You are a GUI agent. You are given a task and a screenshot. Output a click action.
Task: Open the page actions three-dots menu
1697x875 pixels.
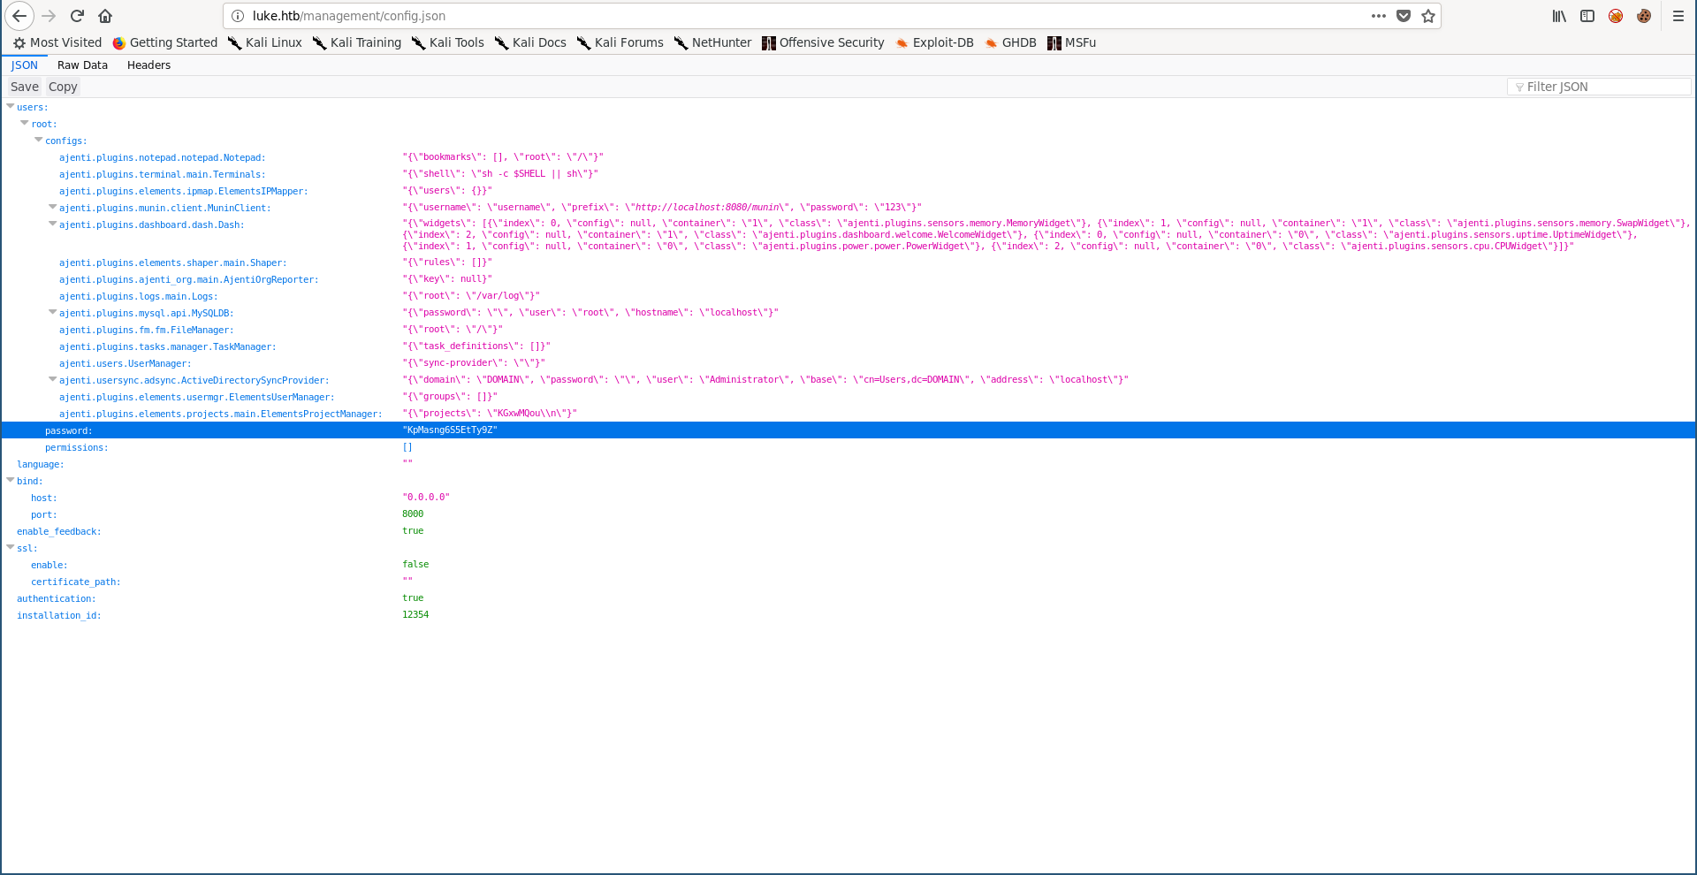click(1378, 16)
